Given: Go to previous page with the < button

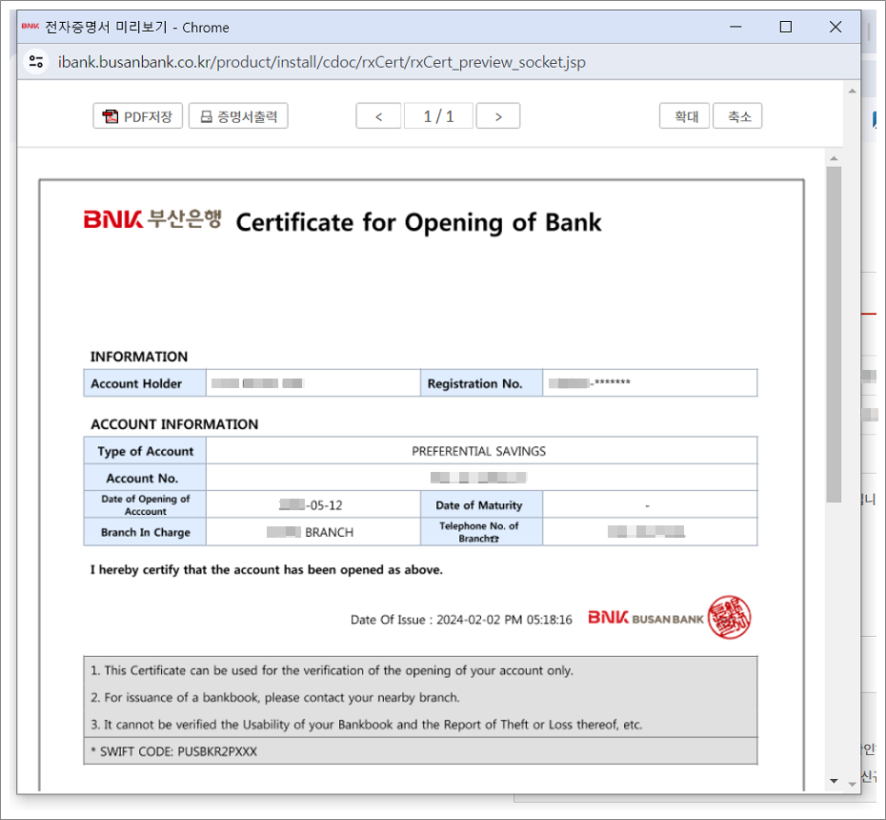Looking at the screenshot, I should pos(378,116).
